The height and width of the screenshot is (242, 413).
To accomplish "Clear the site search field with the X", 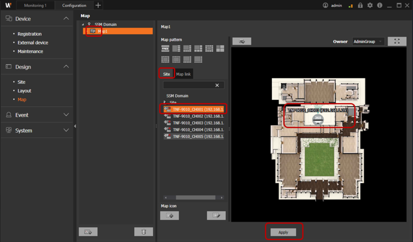I will point(217,85).
